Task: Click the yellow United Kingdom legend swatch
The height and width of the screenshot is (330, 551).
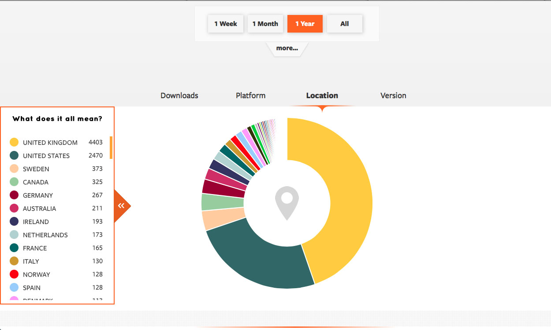Action: 14,142
